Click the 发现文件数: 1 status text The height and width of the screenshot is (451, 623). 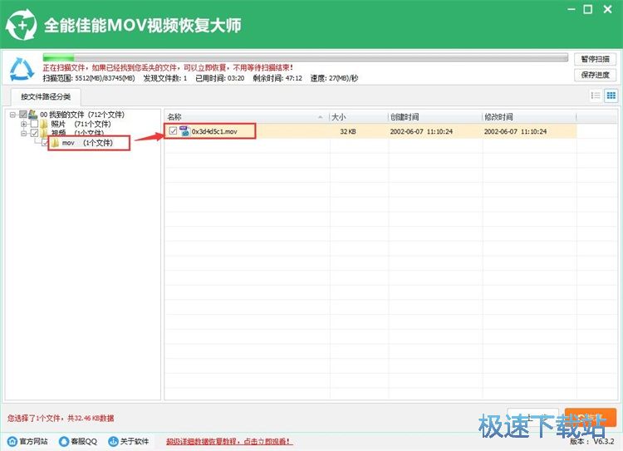165,78
